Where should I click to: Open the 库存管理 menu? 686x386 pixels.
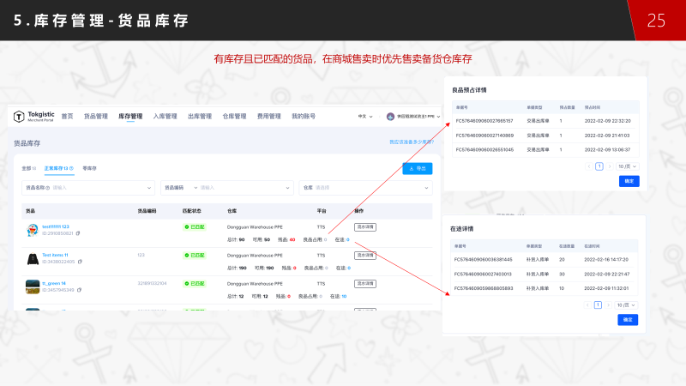point(130,117)
